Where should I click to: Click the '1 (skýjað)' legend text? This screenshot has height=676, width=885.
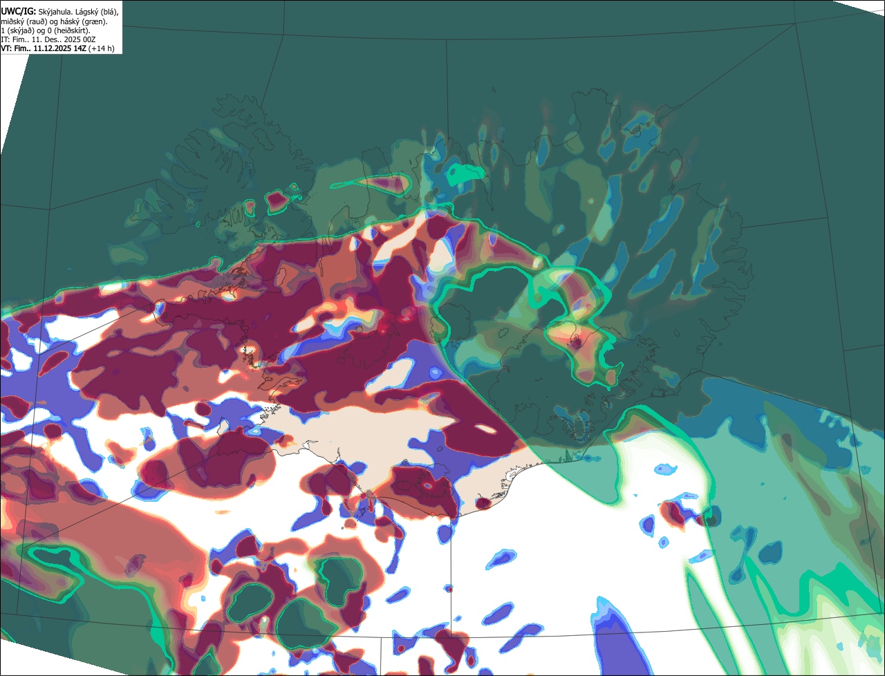pyautogui.click(x=18, y=31)
